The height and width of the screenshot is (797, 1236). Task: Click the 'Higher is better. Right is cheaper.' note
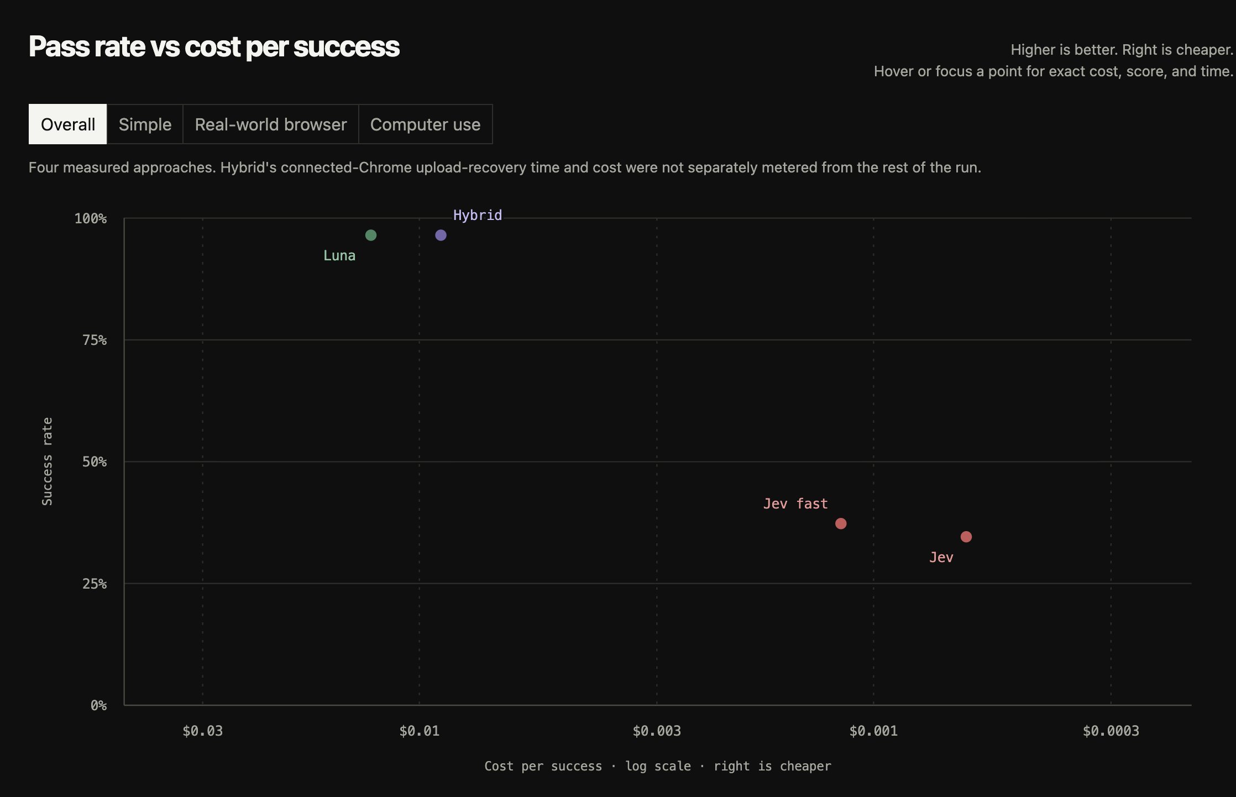point(1122,50)
